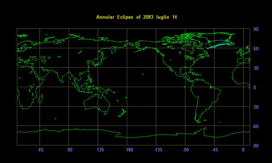Click the 30 north latitude label
Screen dimensions: 272x163
click(256, 68)
